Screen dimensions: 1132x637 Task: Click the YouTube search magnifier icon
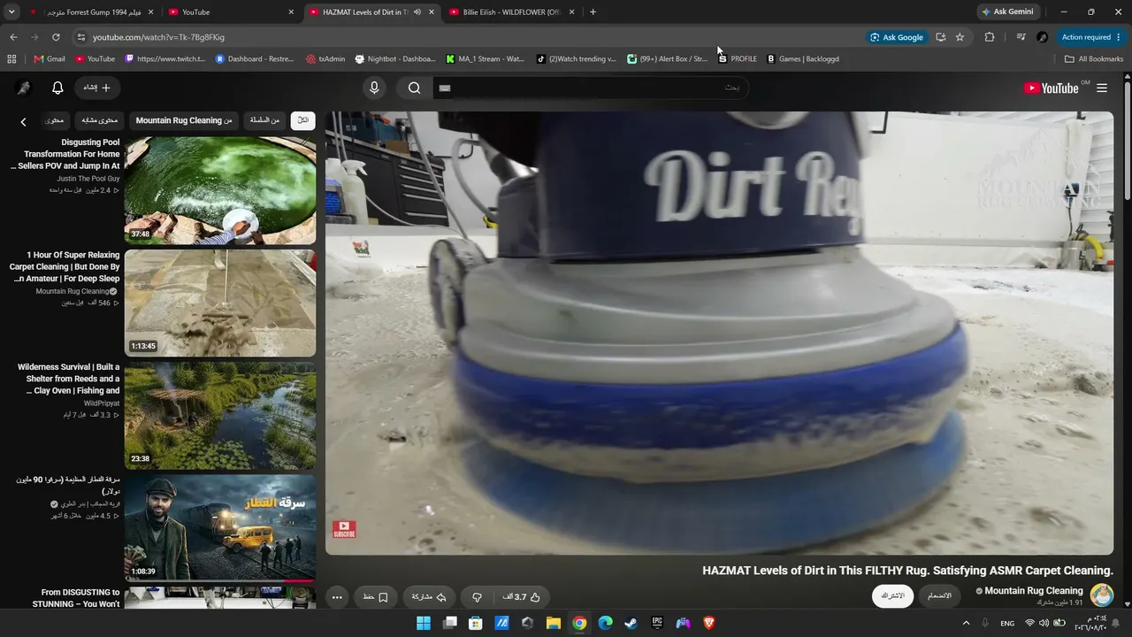[x=414, y=88]
